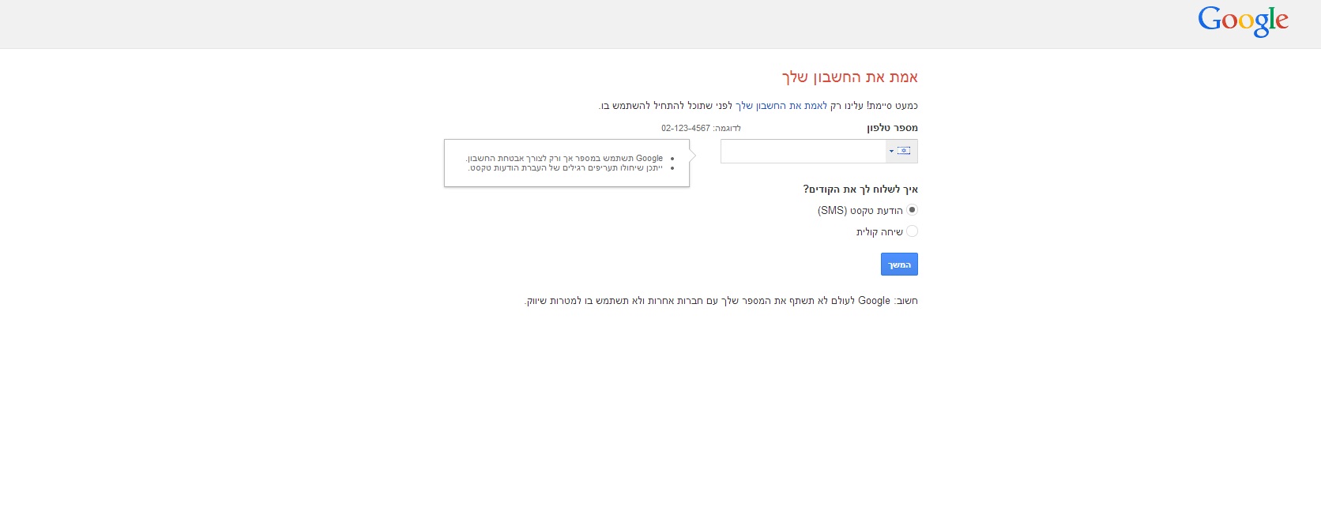Image resolution: width=1321 pixels, height=518 pixels.
Task: Click the first bullet in the tooltip box
Action: [x=565, y=158]
